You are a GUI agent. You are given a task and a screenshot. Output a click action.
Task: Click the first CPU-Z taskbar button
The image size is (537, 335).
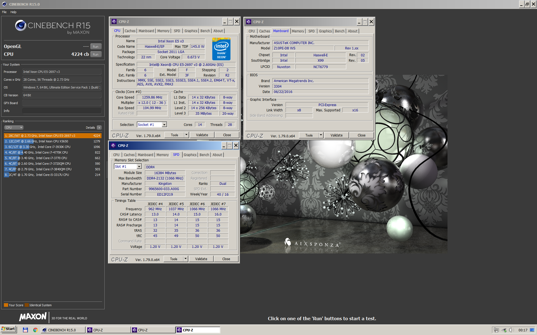[x=108, y=330]
